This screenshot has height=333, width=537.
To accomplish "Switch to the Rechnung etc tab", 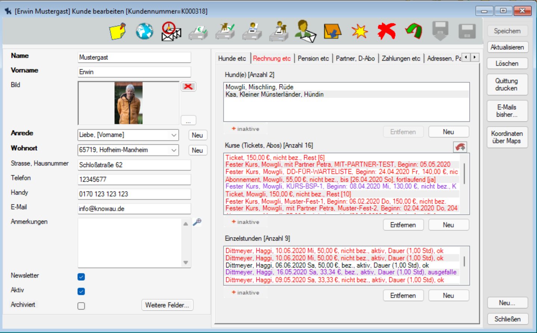I will coord(272,58).
